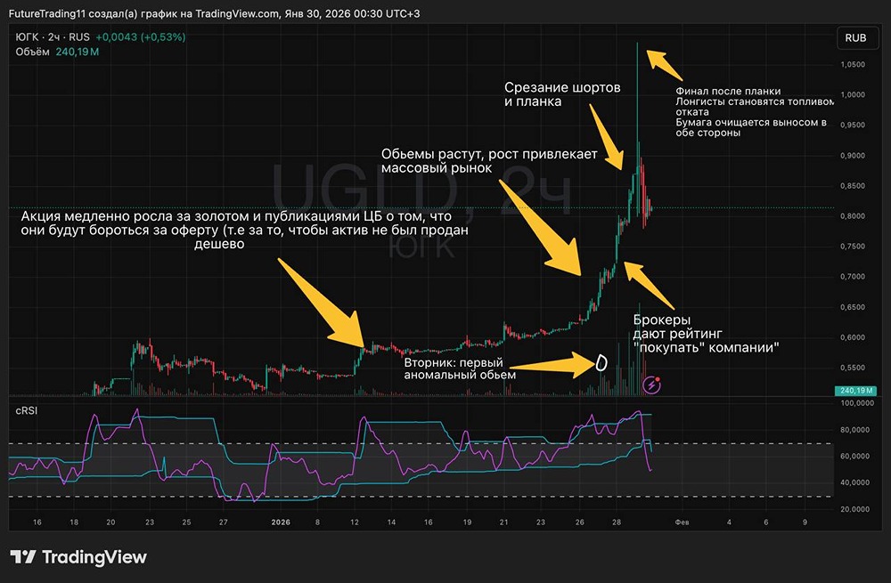The width and height of the screenshot is (891, 583).
Task: Select the 'Акция медленно росла' annotation text
Action: coord(244,230)
